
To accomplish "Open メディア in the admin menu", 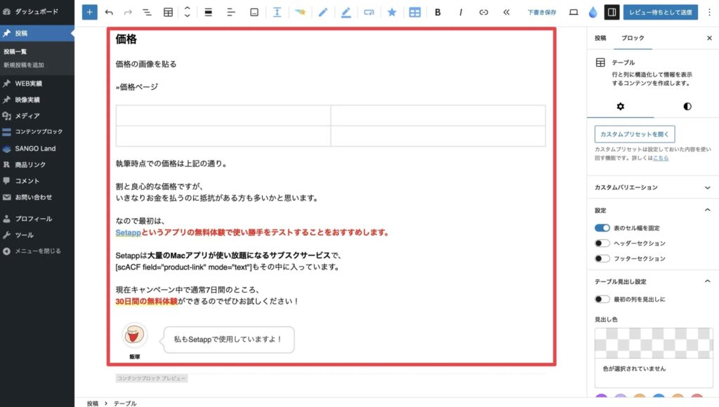I will point(27,116).
